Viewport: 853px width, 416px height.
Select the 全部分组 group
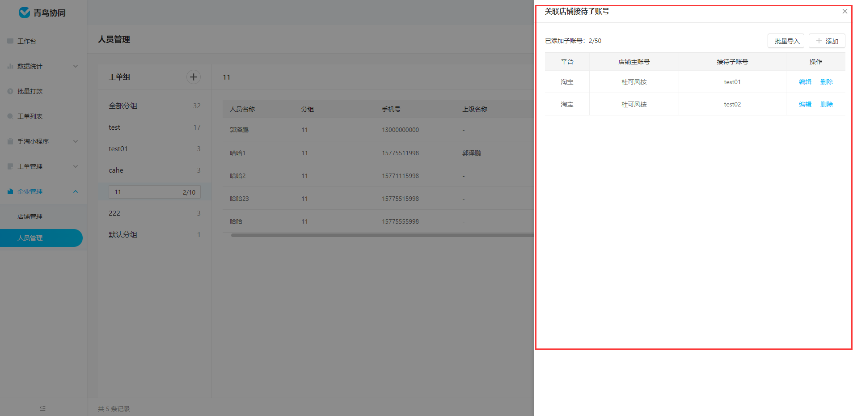click(155, 106)
